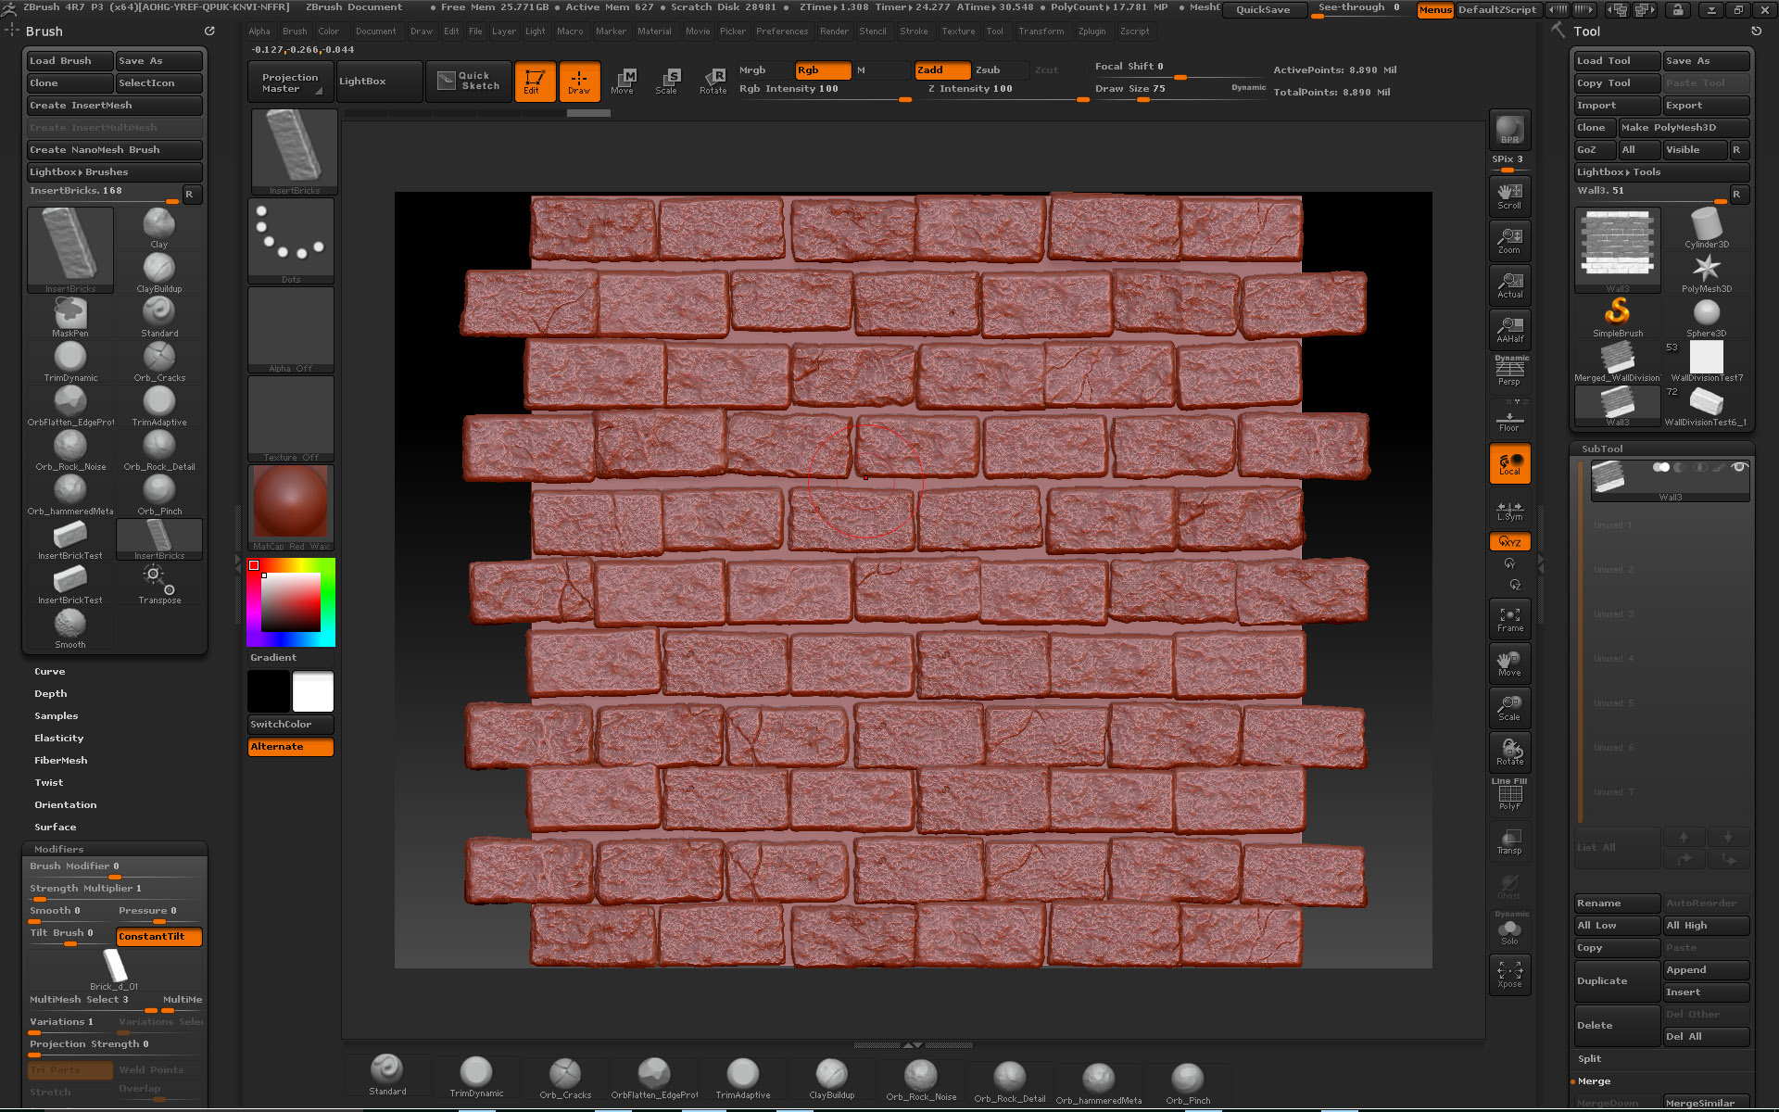Adjust the Draw Size slider
Screen dimensions: 1779x1112
click(1179, 91)
